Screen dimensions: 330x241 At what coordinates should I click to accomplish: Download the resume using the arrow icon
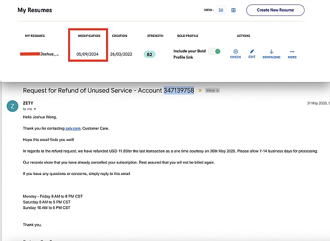click(x=271, y=51)
